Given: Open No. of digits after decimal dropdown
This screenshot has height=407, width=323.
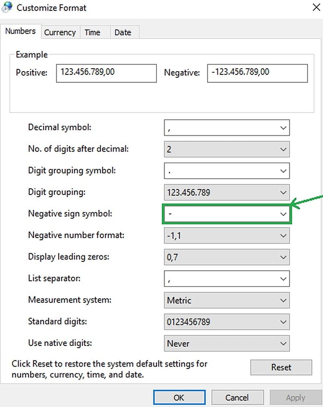Looking at the screenshot, I should pyautogui.click(x=283, y=149).
